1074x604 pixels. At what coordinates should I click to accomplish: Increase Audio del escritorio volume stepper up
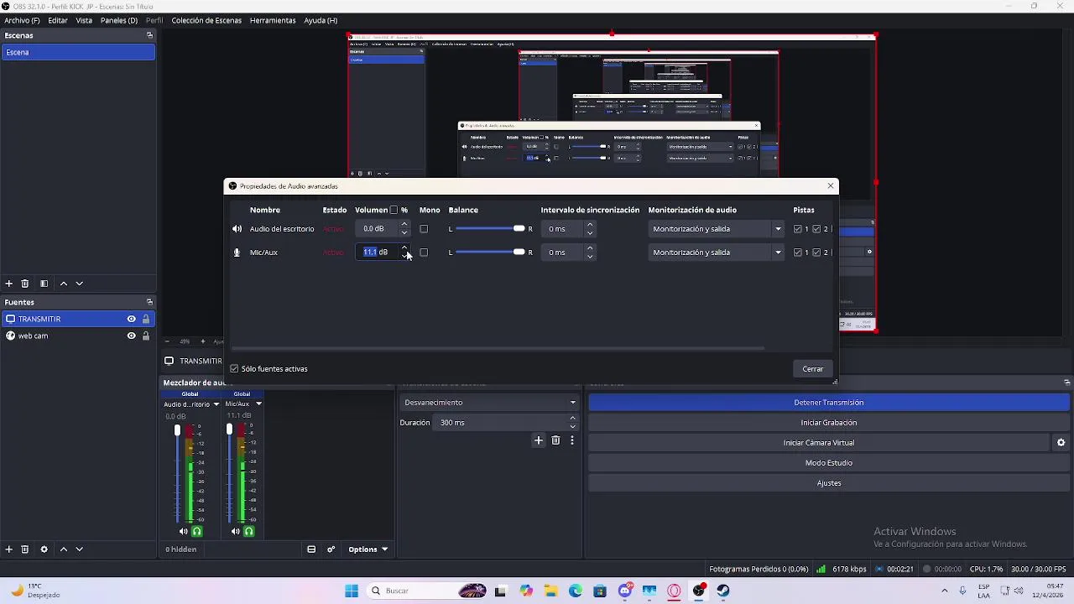pyautogui.click(x=404, y=225)
